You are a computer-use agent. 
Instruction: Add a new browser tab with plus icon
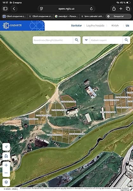click(121, 9)
